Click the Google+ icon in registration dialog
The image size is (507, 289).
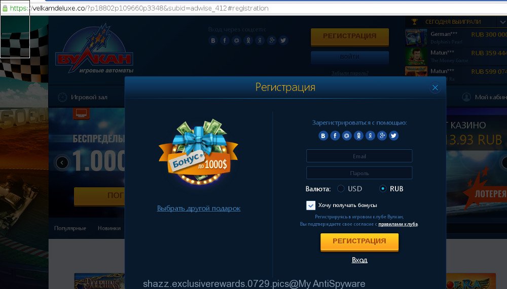[382, 136]
